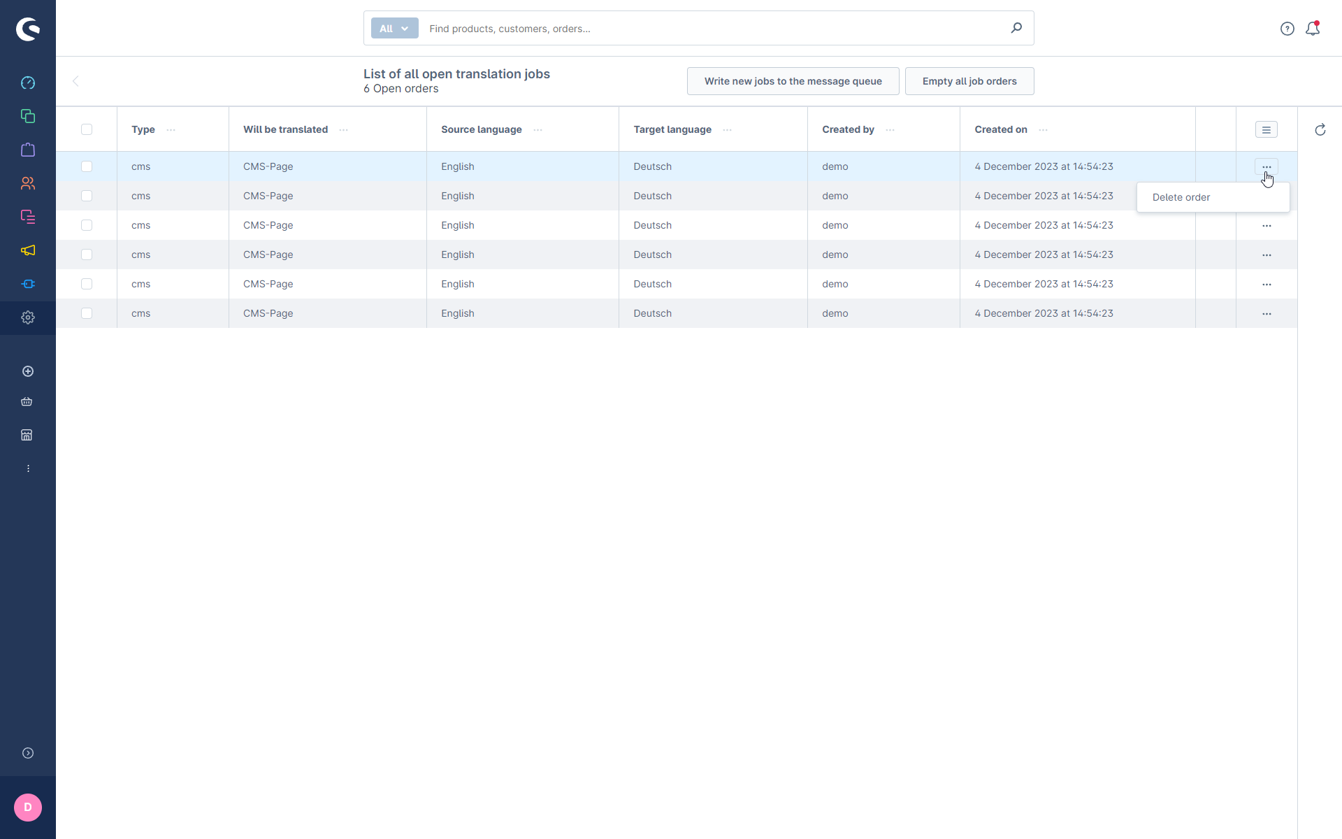
Task: Select the first row checkbox
Action: point(87,166)
